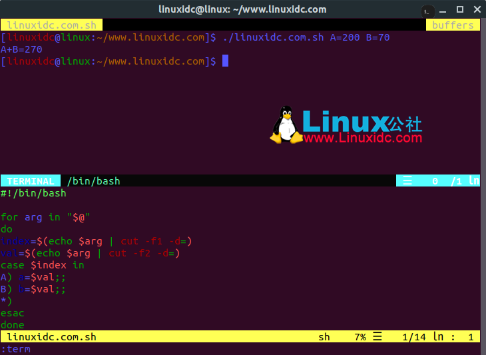Click the :term command line
The width and height of the screenshot is (486, 355).
pos(15,349)
